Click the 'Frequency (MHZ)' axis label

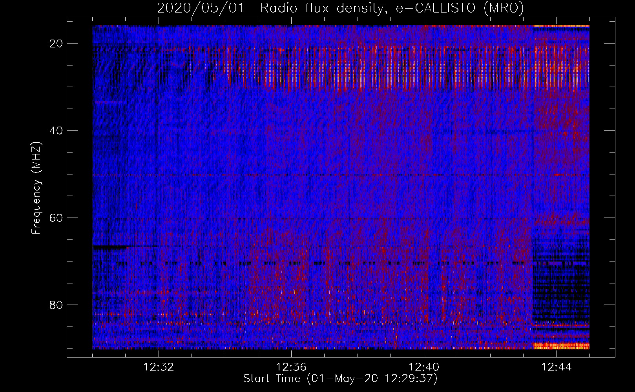tap(36, 188)
